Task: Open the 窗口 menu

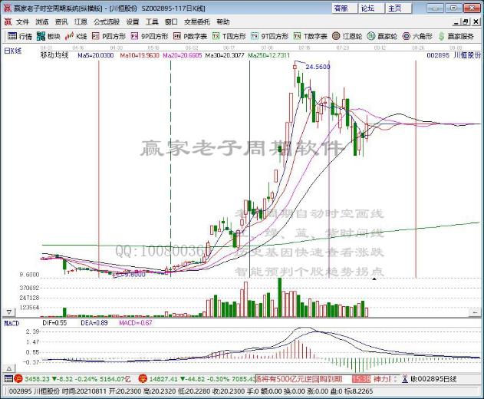Action: coord(171,21)
